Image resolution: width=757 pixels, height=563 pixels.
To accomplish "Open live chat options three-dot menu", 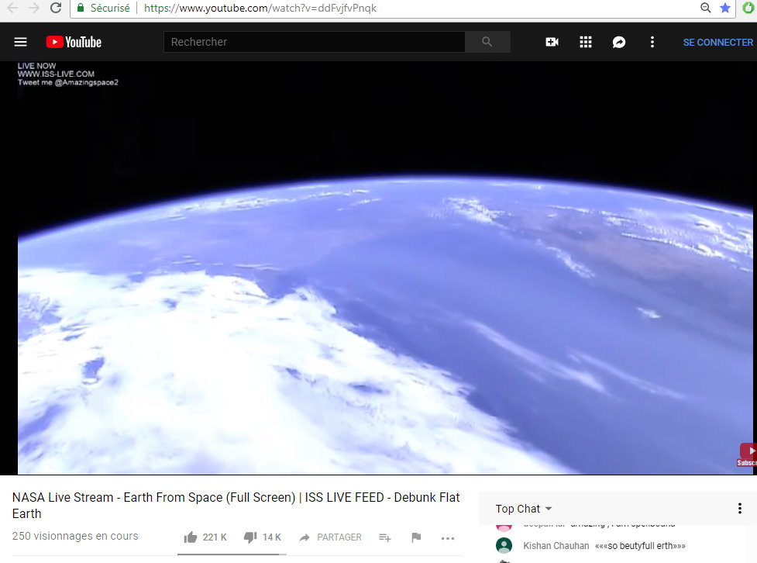I will tap(740, 509).
